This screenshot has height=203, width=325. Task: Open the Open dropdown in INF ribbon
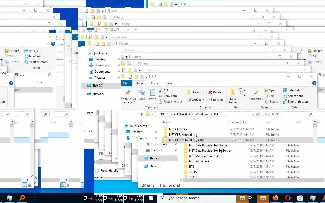click(278, 90)
